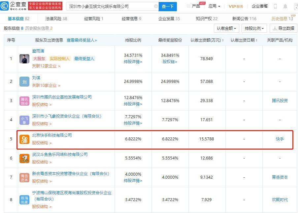Screen dimensions: 298x213
Task: Clear the search box with the X icon
Action: 156,7
